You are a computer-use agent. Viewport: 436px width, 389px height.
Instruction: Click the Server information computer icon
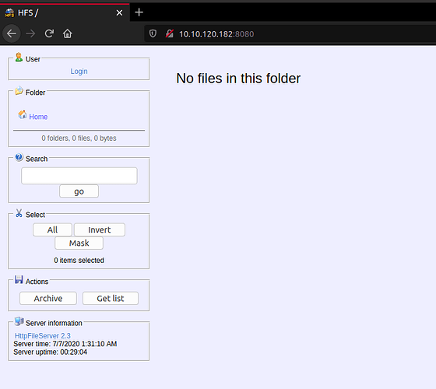point(19,321)
